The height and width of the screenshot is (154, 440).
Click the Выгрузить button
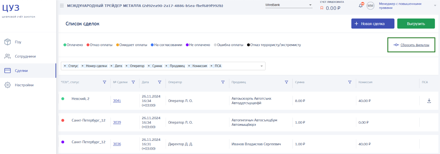pos(416,24)
